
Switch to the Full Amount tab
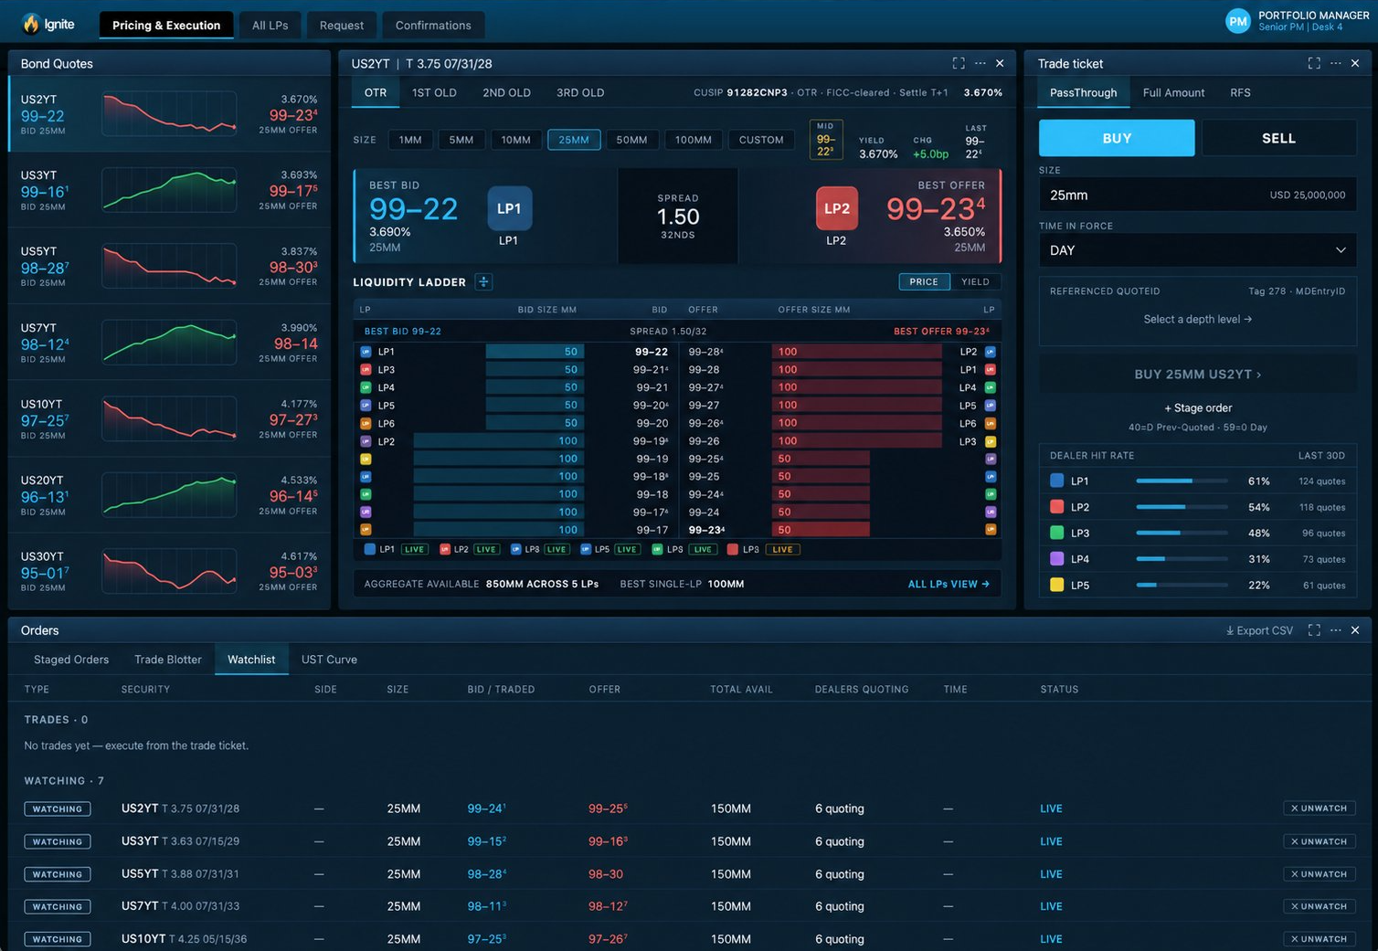click(x=1173, y=92)
